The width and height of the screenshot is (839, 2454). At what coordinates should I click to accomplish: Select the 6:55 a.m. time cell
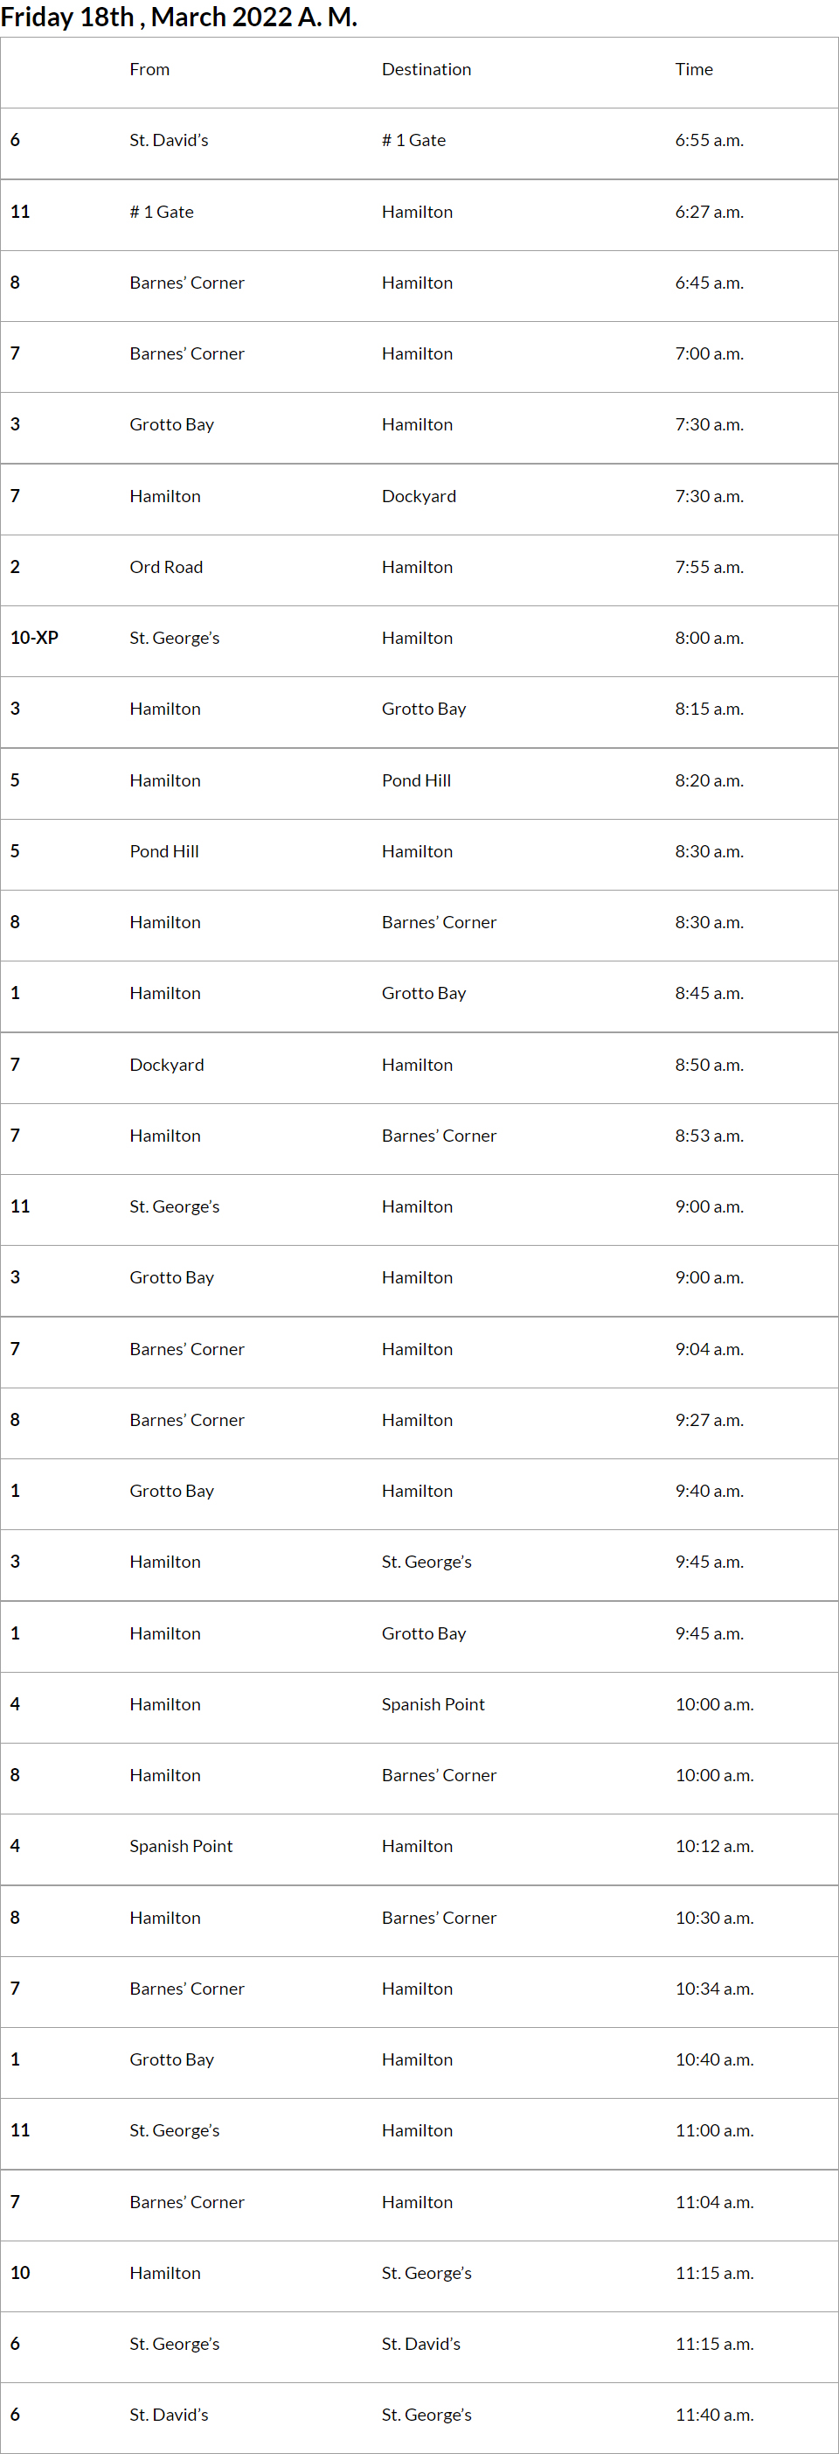tap(709, 140)
